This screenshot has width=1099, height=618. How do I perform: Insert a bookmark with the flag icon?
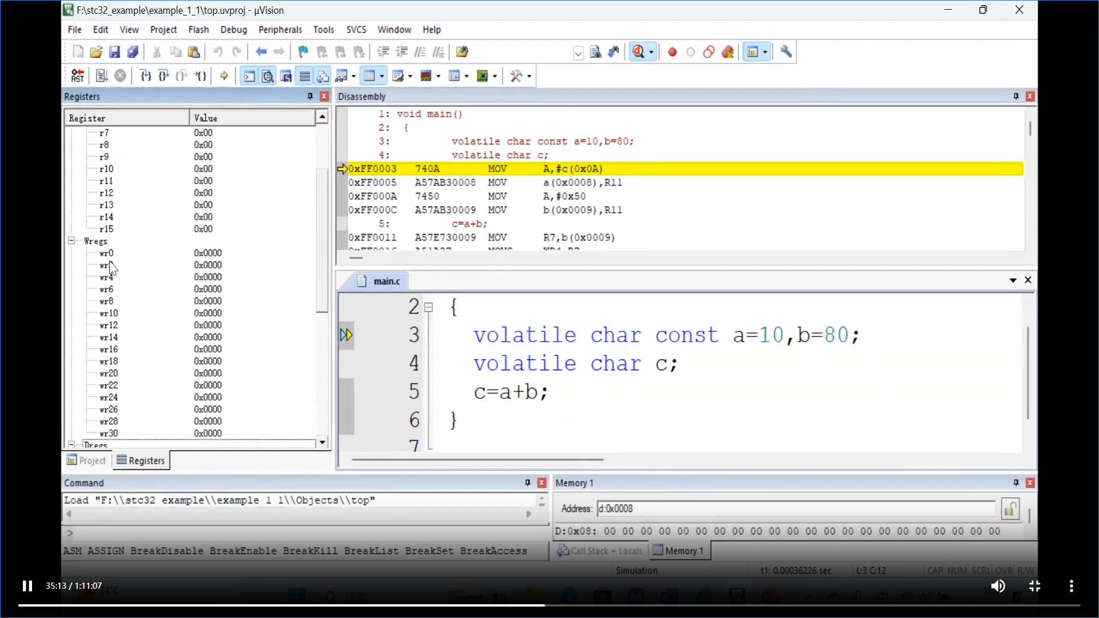click(x=303, y=52)
